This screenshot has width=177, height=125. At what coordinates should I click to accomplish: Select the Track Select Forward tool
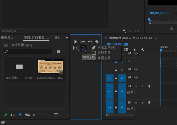tap(83, 41)
